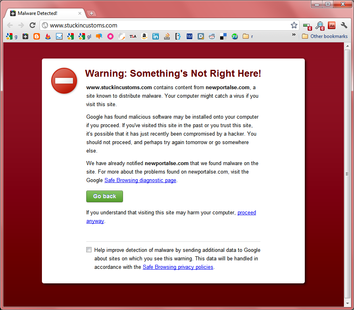Open the Other bookmarks folder
Screen dimensions: 354x310
325,36
